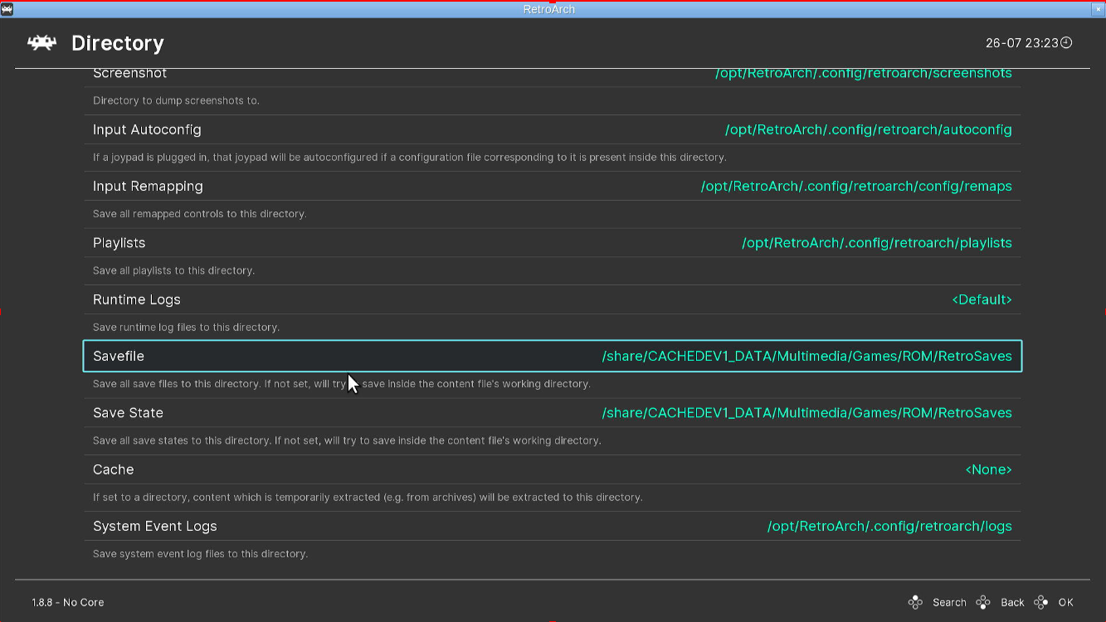Click the 'Save all save states' description
Image resolution: width=1106 pixels, height=622 pixels.
tap(347, 440)
